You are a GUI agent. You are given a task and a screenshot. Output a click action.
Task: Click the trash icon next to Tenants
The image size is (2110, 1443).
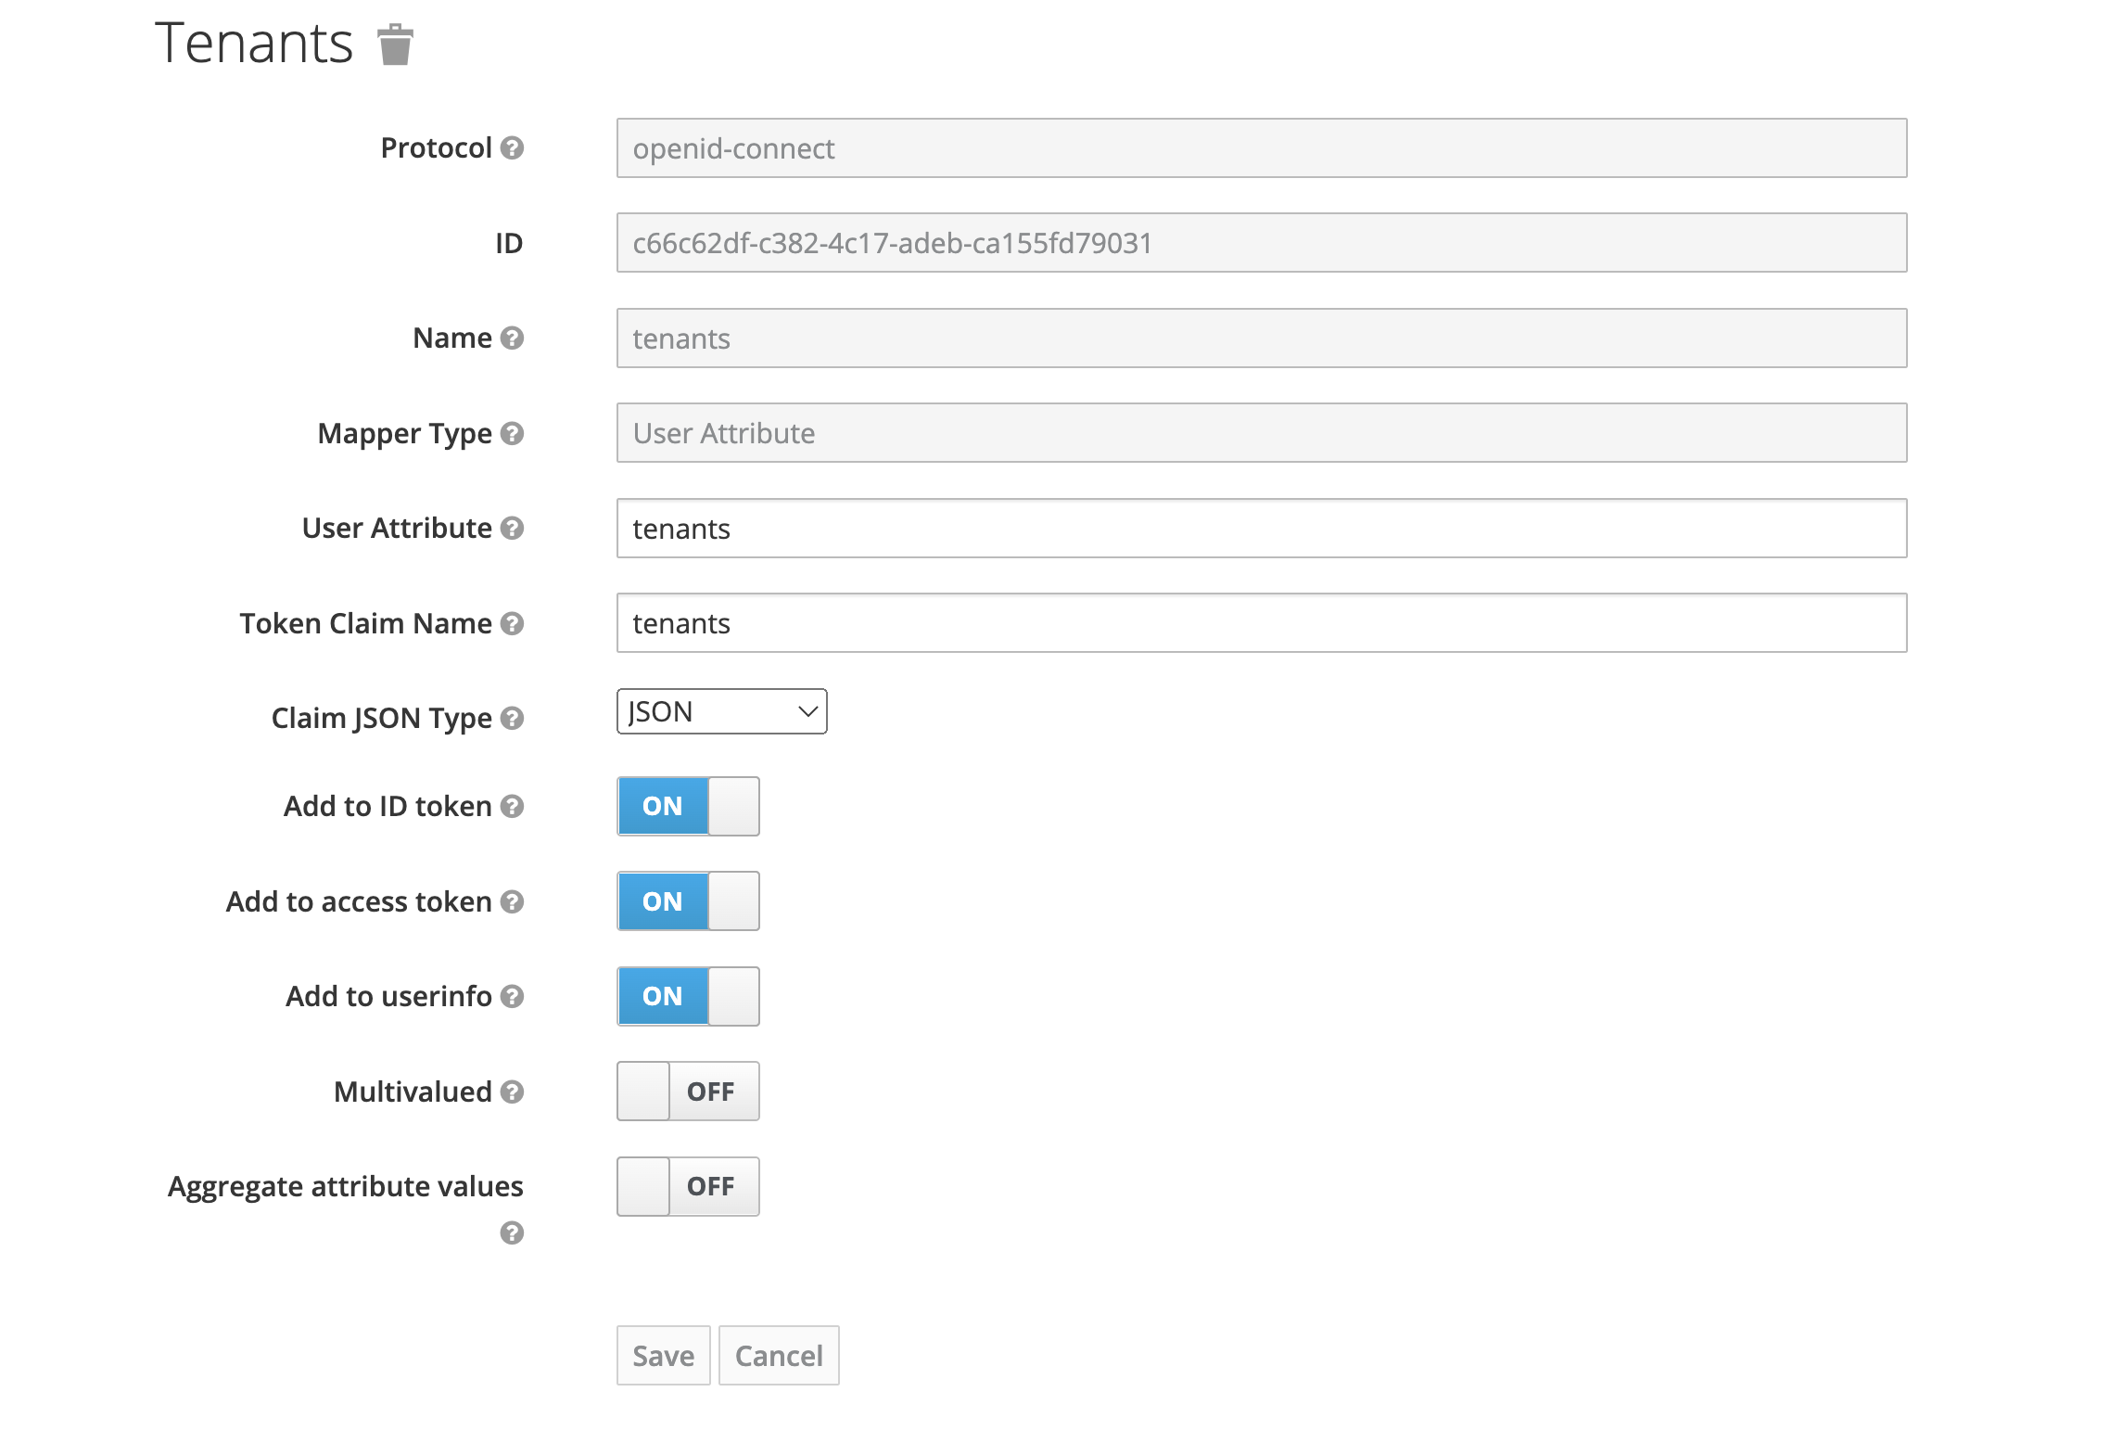[395, 45]
